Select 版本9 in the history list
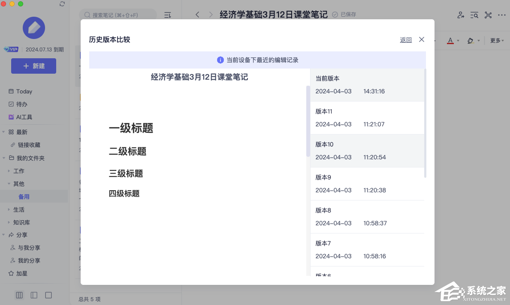 click(x=367, y=184)
